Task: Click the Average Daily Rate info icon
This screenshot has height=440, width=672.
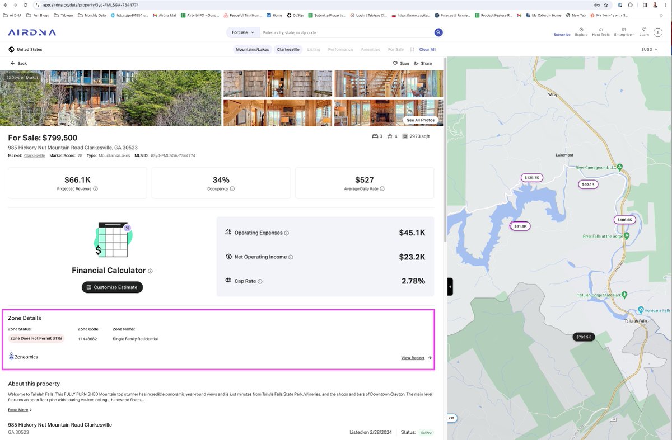Action: (x=382, y=189)
